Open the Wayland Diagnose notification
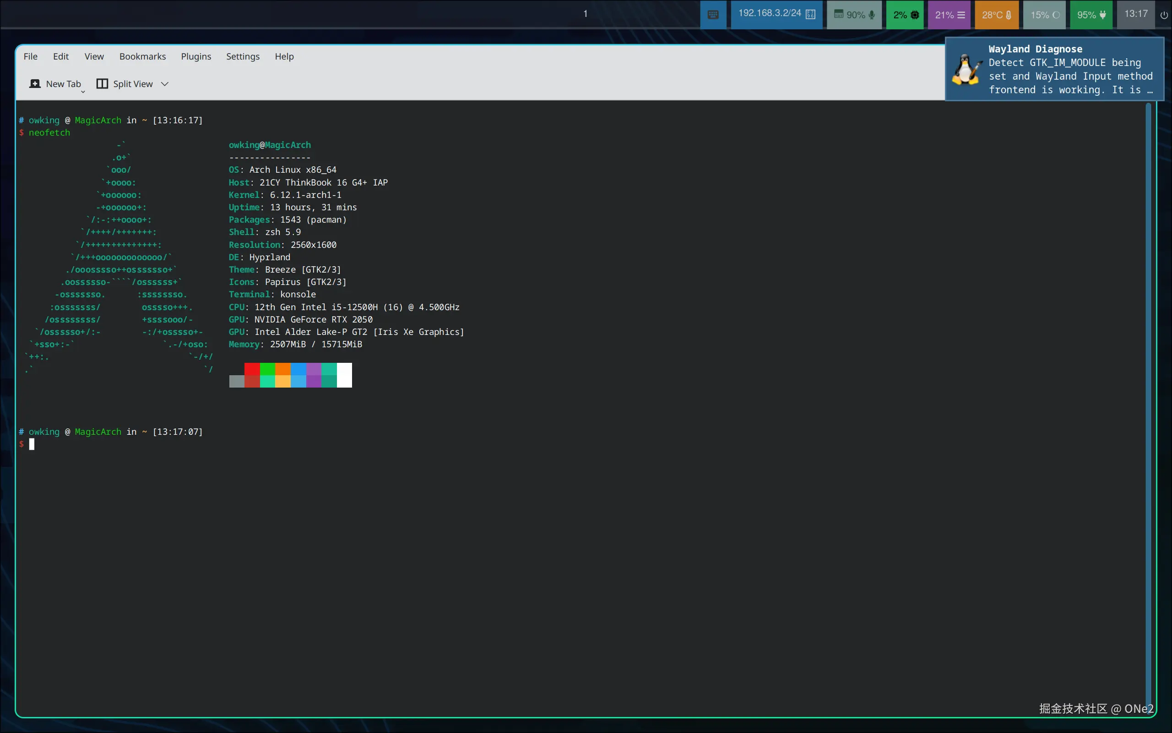 coord(1054,69)
